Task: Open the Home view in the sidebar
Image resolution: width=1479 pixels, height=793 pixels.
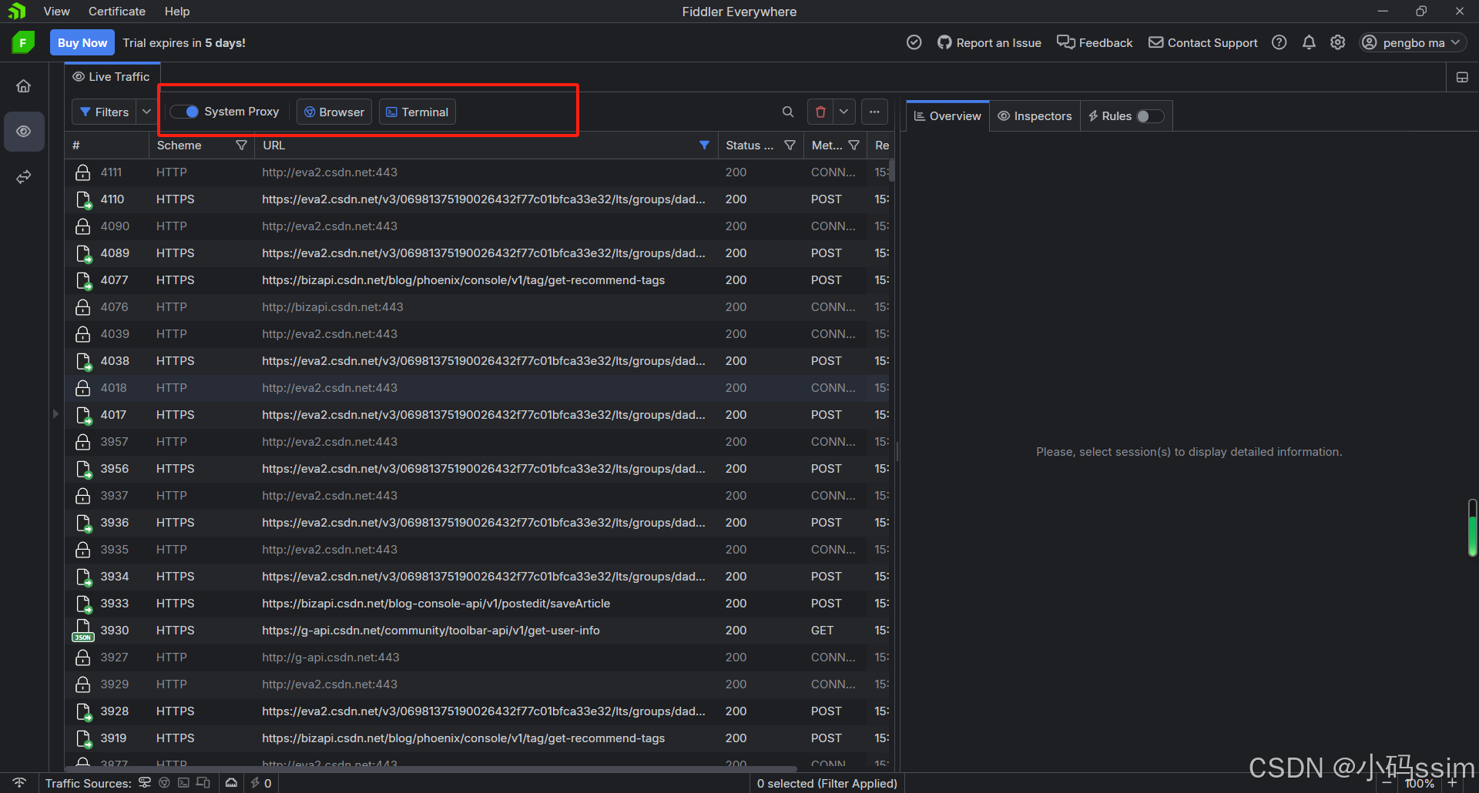Action: [x=24, y=86]
